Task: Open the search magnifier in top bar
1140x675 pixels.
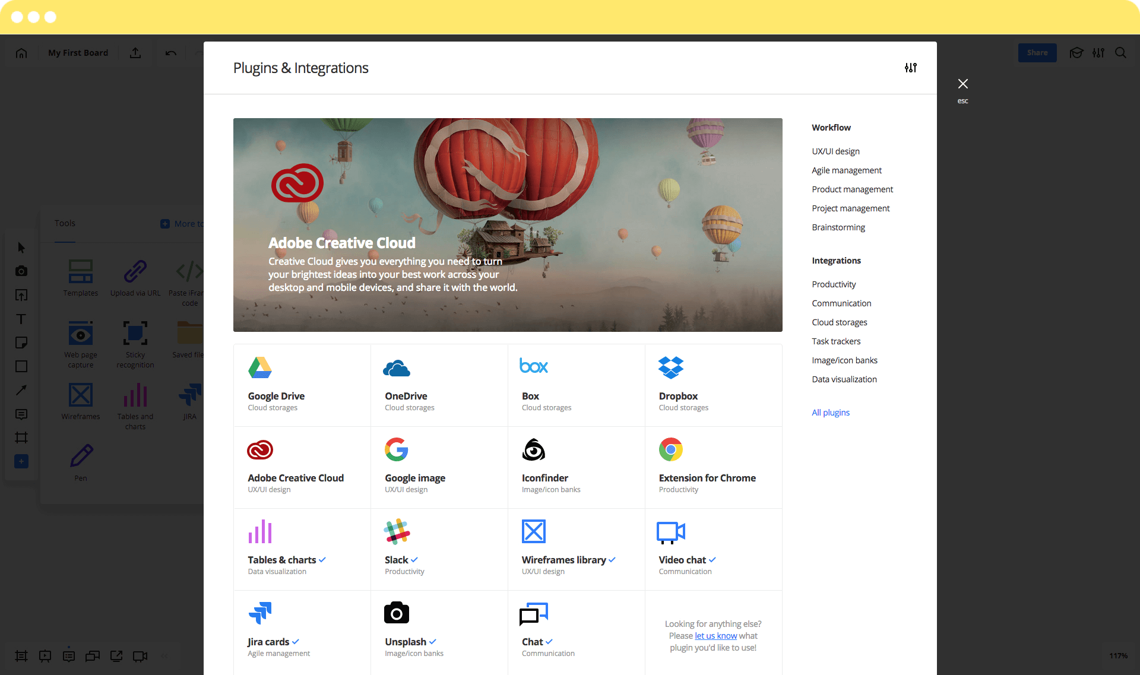Action: 1120,53
